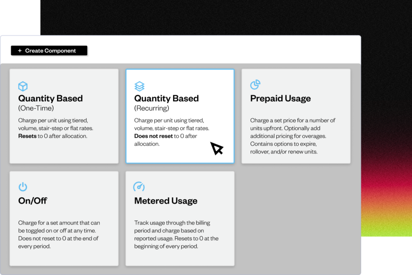Click the cube icon on the One-Time card

click(23, 86)
